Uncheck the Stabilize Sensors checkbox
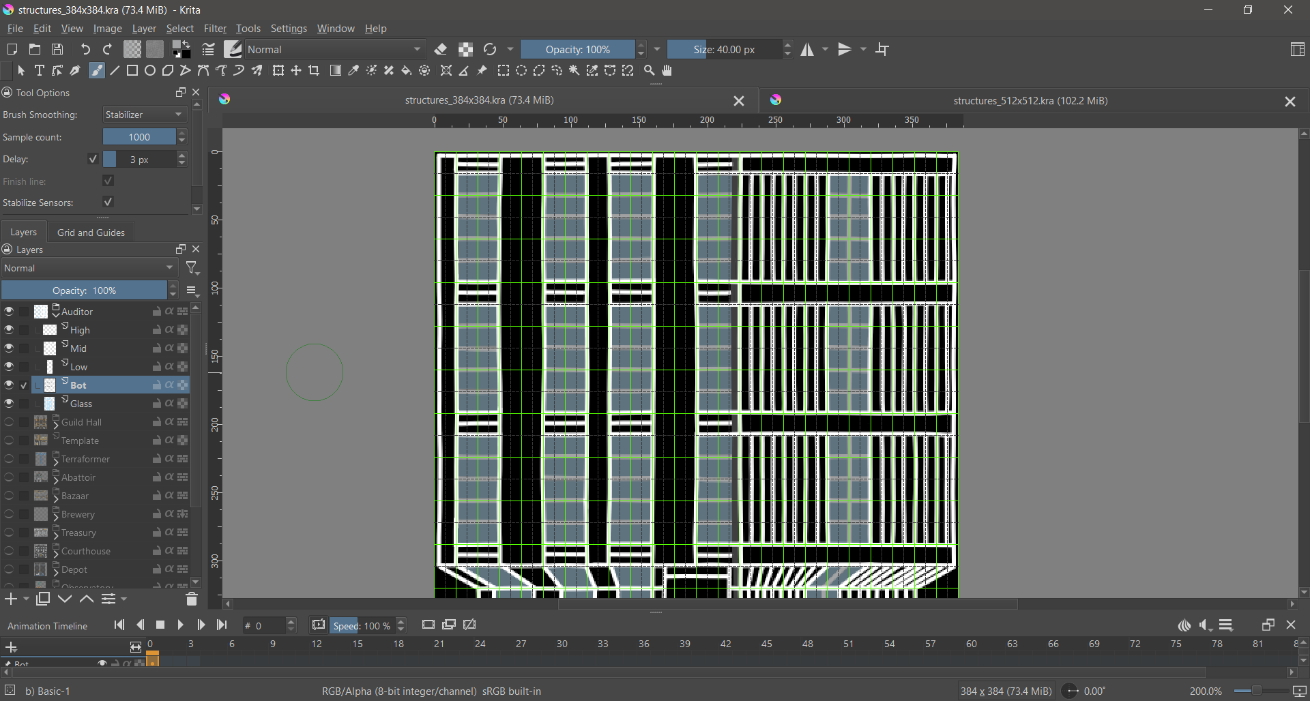The height and width of the screenshot is (701, 1310). pos(108,203)
